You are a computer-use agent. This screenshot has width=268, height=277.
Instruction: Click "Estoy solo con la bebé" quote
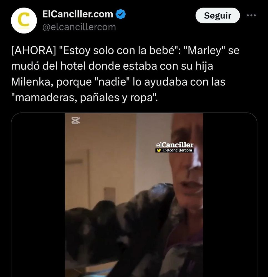pyautogui.click(x=118, y=50)
